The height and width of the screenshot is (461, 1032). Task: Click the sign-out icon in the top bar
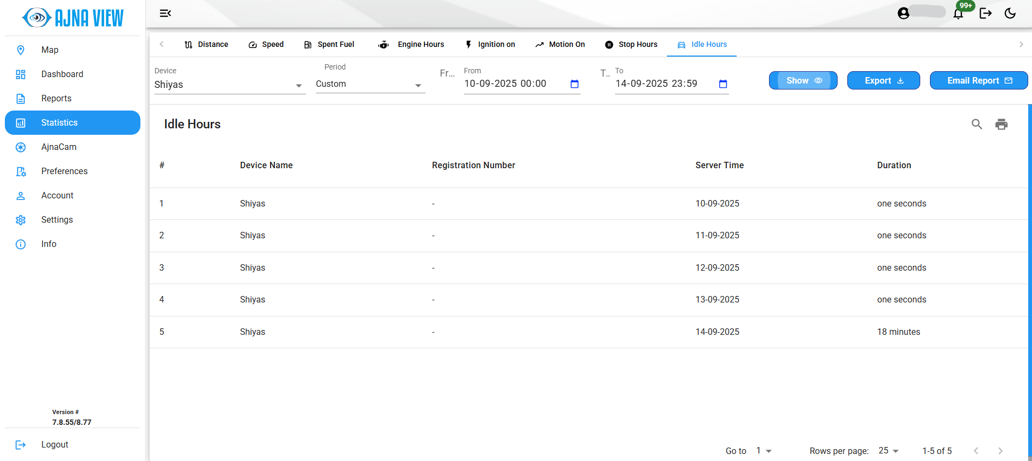coord(986,13)
